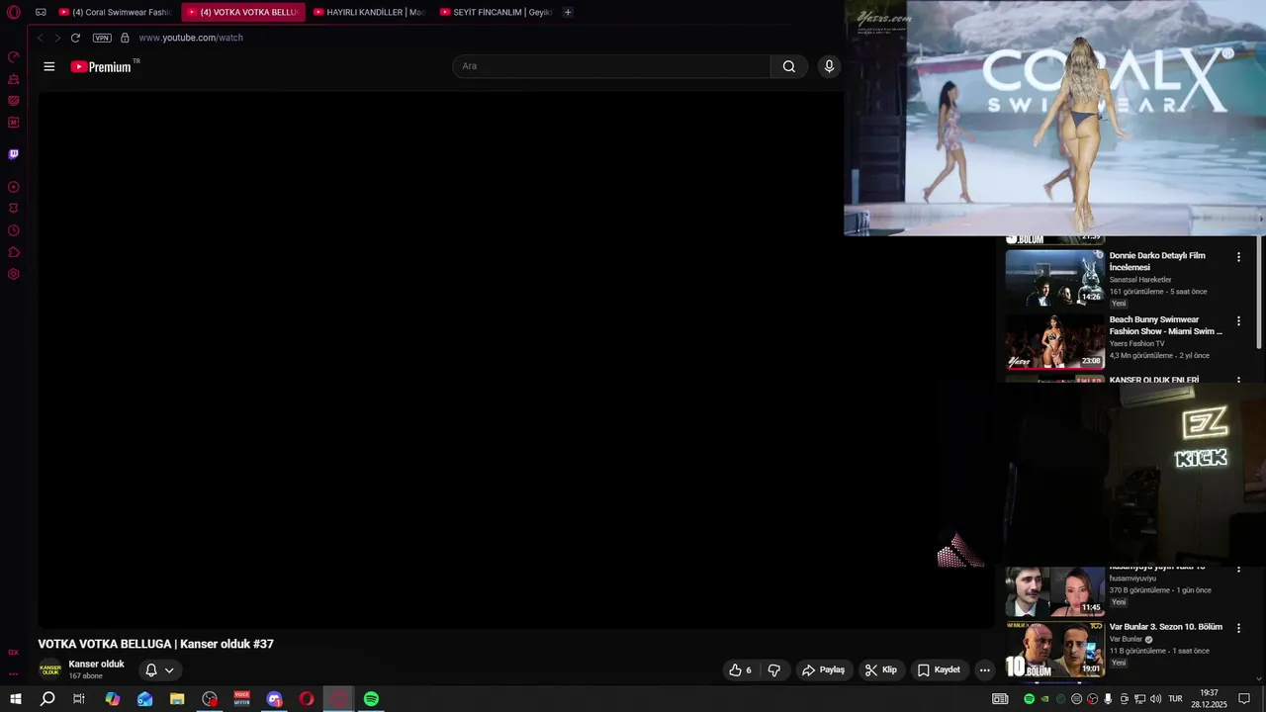Open Twitch panel in Opera sidebar
This screenshot has height=712, width=1266.
pos(14,154)
